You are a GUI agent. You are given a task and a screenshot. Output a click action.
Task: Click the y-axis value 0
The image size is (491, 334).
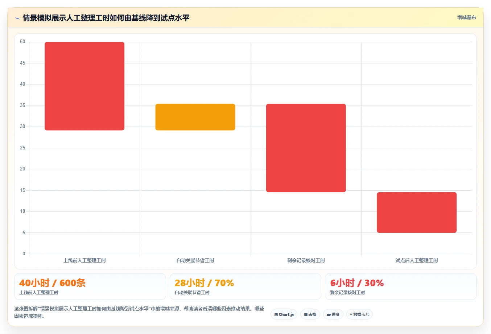tap(24, 254)
